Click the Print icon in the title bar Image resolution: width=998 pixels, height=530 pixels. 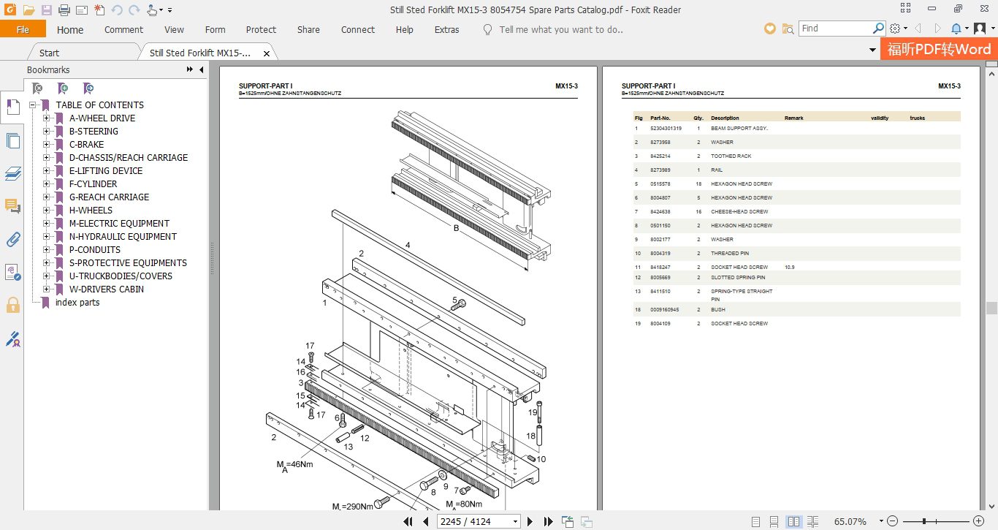click(64, 10)
